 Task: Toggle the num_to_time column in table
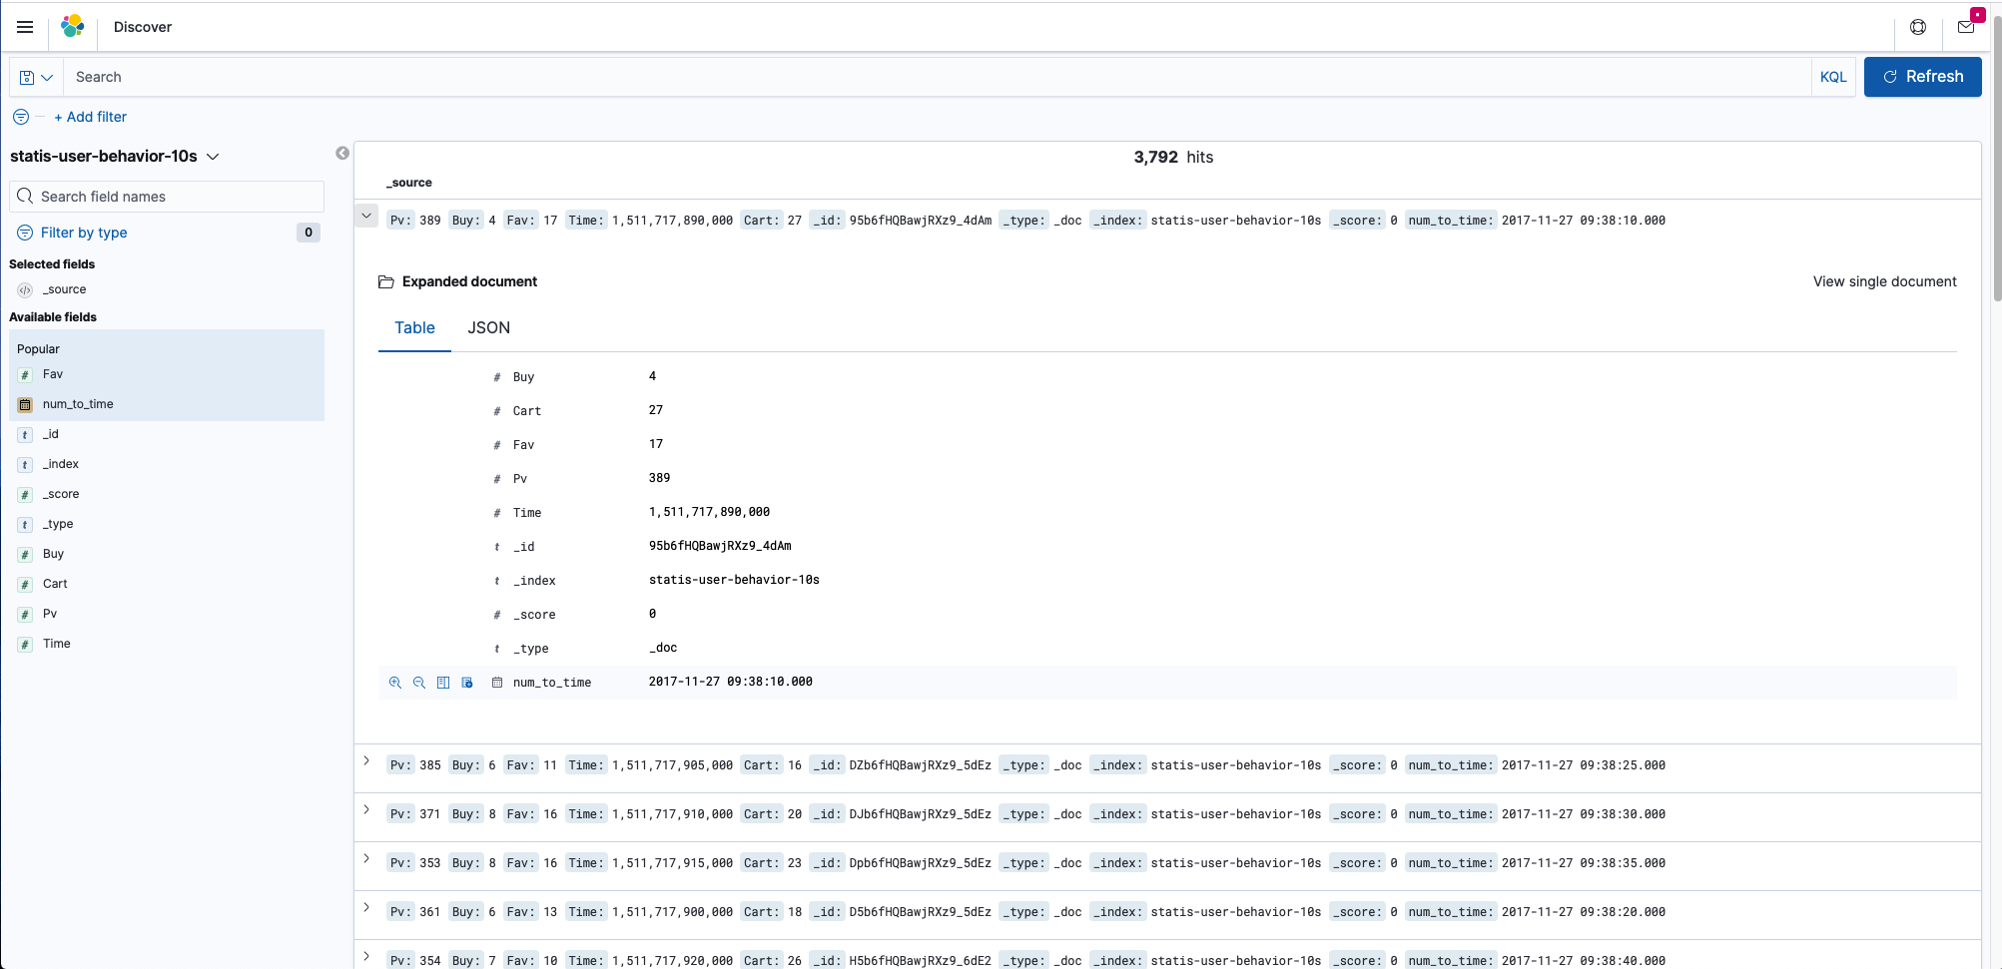click(x=443, y=683)
